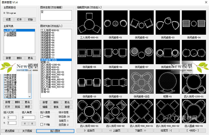Screen dimensions: 209x135
Task: Select the 四人圆桌-900-01 thumbnail
Action: click(194, 111)
